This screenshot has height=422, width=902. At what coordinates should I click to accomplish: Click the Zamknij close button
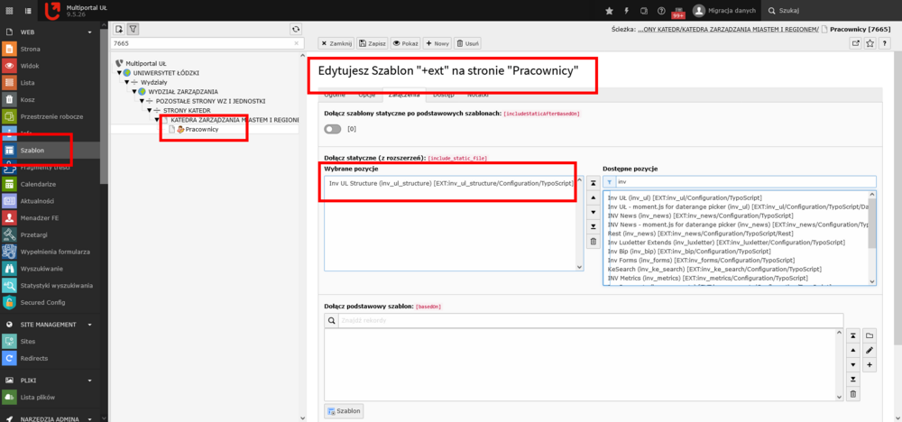pyautogui.click(x=336, y=43)
